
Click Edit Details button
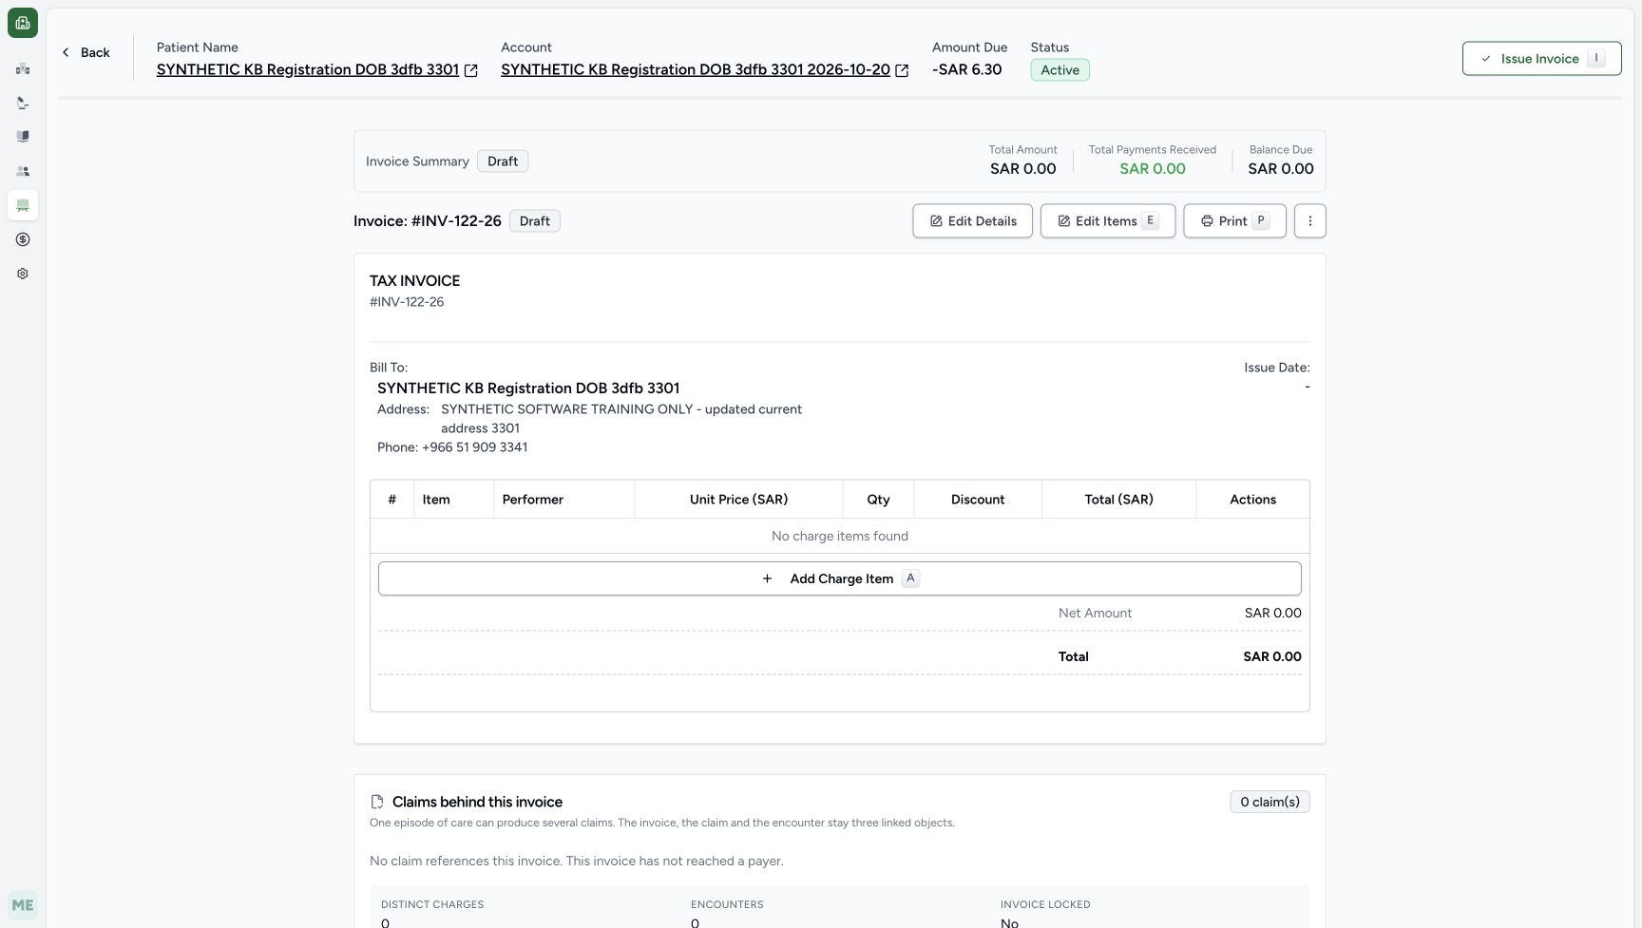(972, 221)
